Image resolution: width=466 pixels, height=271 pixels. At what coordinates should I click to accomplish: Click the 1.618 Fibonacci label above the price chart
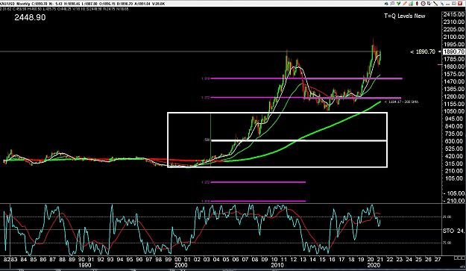click(x=206, y=79)
